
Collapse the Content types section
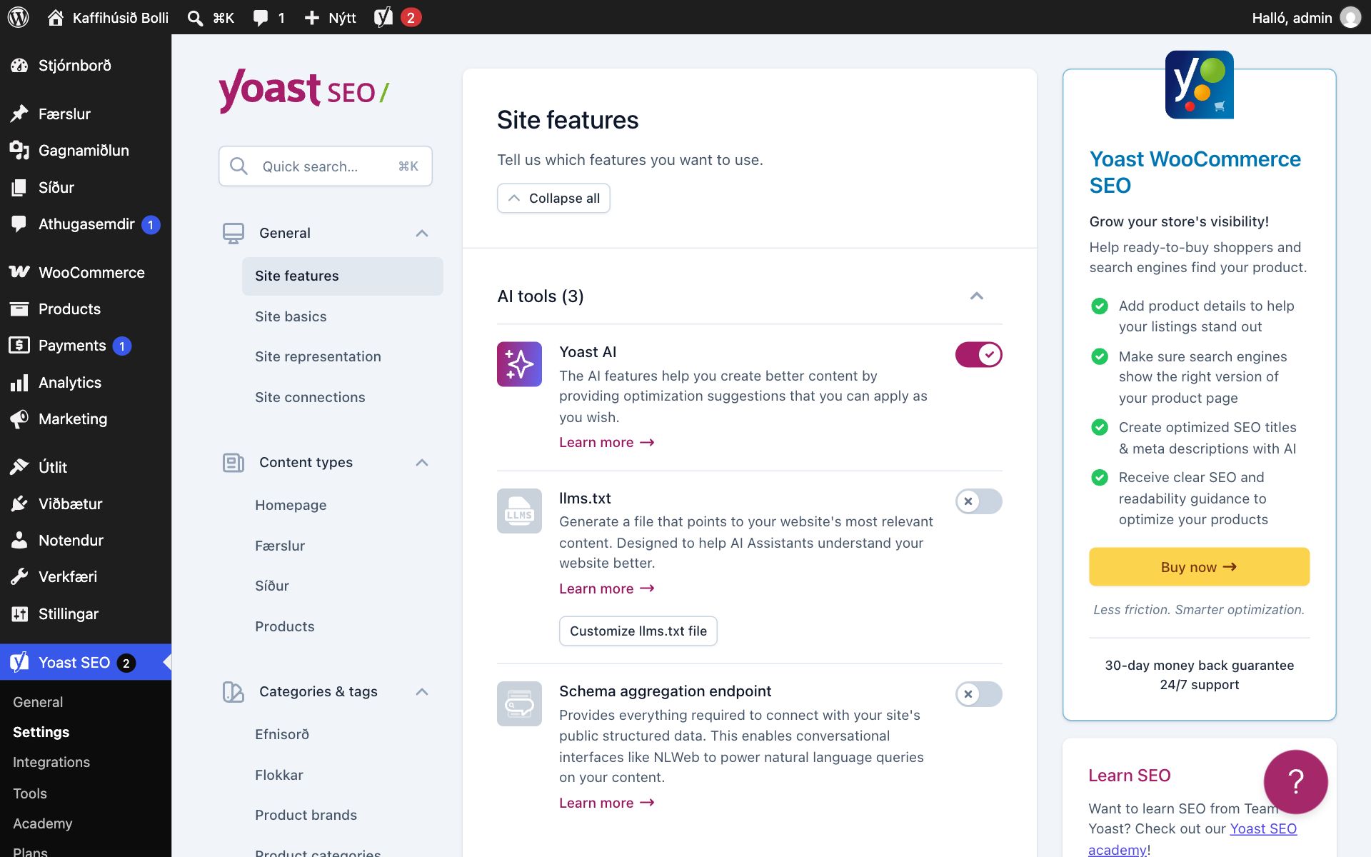(422, 463)
